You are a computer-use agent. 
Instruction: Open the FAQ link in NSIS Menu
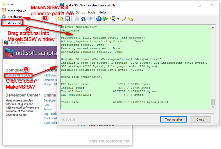pyautogui.click(x=46, y=105)
